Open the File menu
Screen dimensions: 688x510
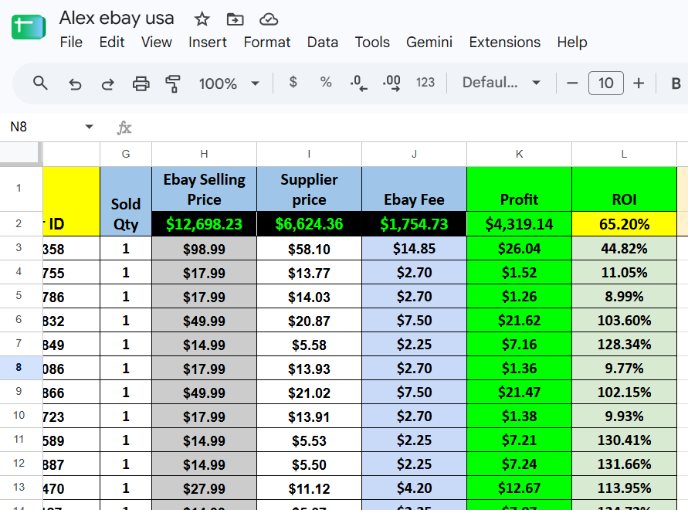click(71, 42)
